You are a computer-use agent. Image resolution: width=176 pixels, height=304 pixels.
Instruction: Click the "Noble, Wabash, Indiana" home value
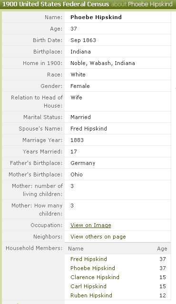point(102,63)
